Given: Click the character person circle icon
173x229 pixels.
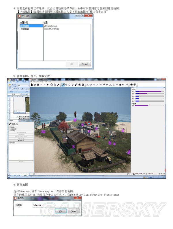Looking at the screenshot, I should point(80,85).
